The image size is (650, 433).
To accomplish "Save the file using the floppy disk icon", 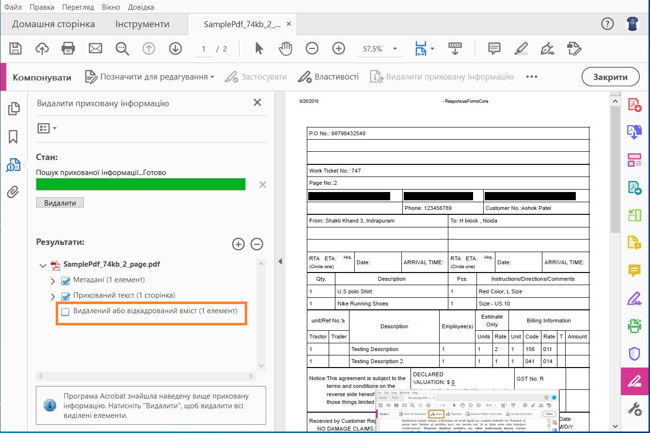I will point(16,48).
